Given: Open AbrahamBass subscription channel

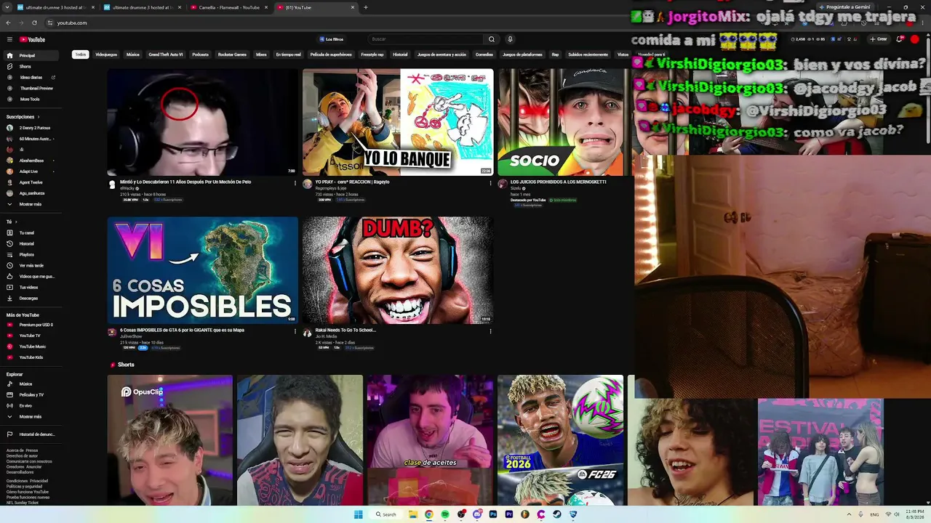Looking at the screenshot, I should click(32, 161).
